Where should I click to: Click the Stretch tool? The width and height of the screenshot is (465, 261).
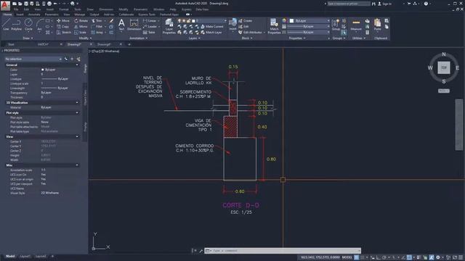pos(64,32)
